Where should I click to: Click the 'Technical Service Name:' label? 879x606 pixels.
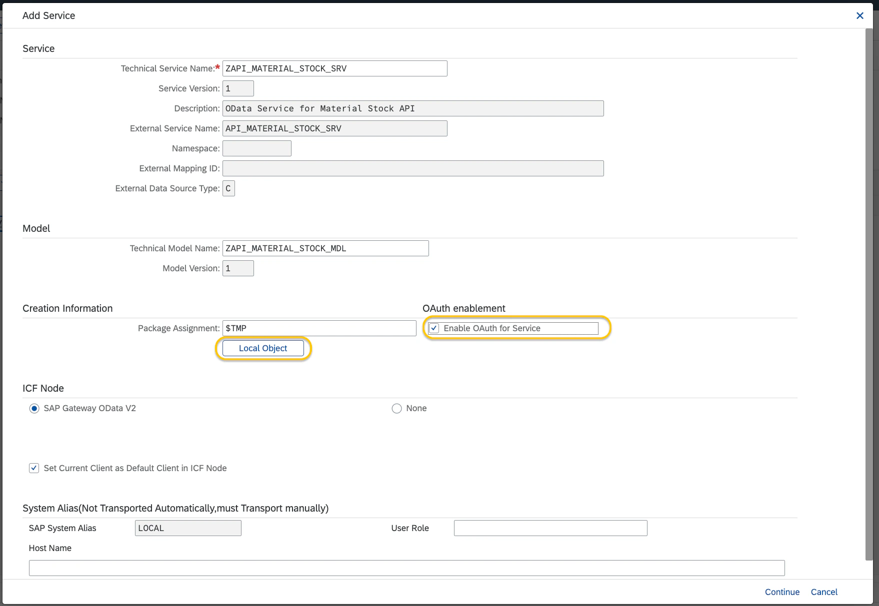point(167,68)
